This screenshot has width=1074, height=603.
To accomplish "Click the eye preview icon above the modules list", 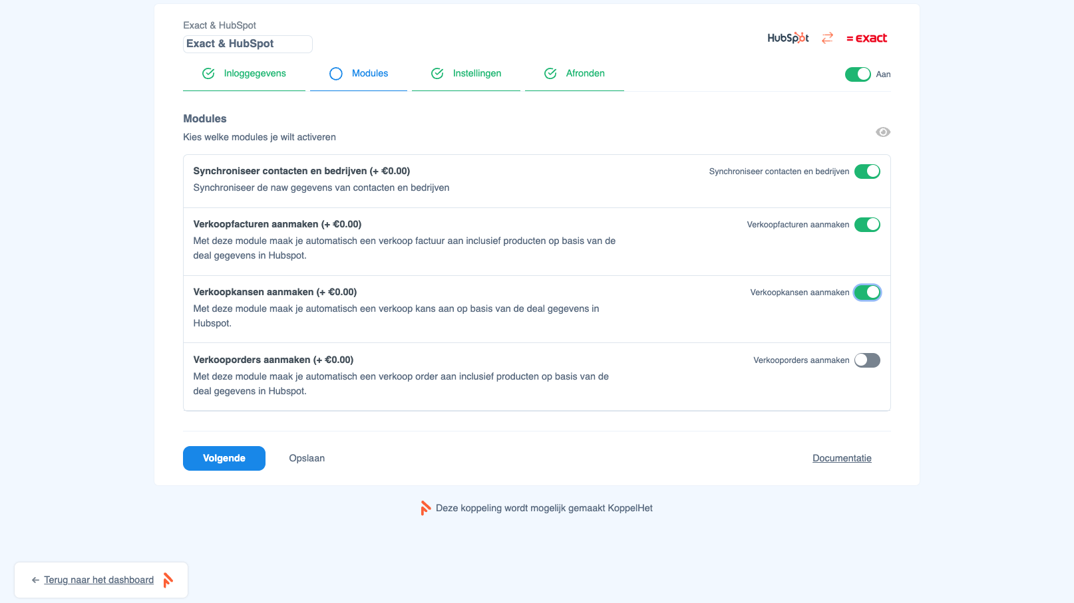I will [x=883, y=132].
